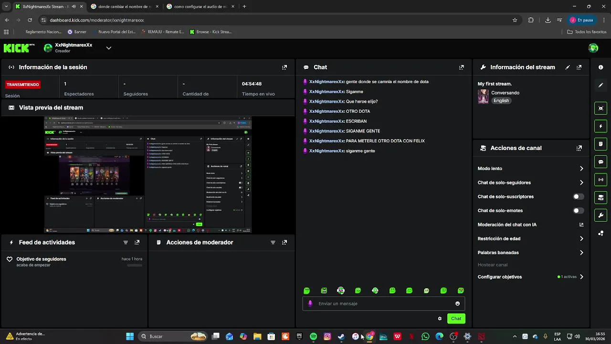Pop out the Acciones de moderador panel

(x=284, y=243)
